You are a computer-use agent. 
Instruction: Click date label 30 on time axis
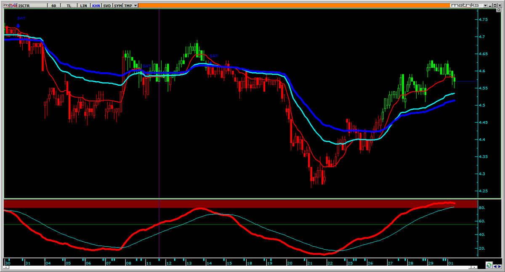pyautogui.click(x=8, y=264)
